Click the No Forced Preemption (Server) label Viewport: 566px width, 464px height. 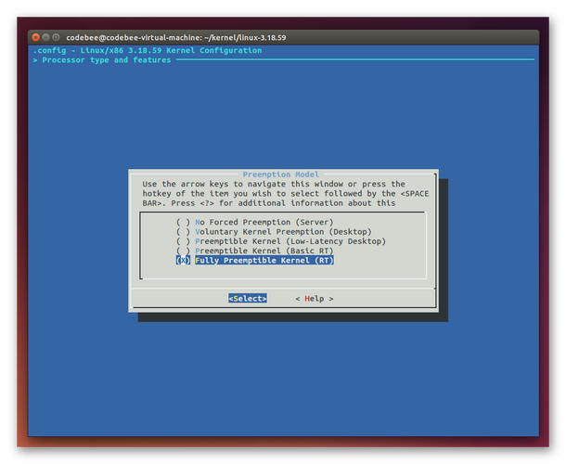[264, 222]
